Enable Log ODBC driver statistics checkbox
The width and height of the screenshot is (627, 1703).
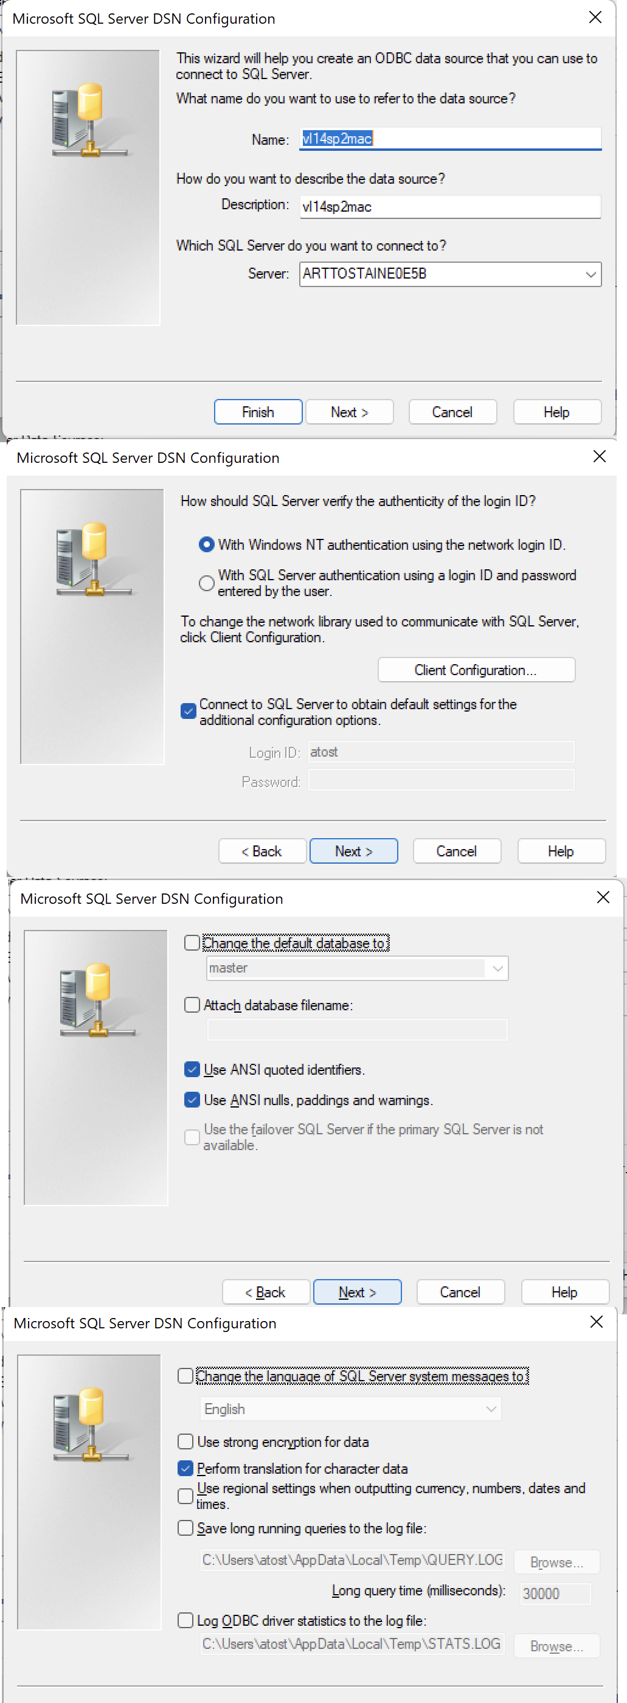click(185, 1620)
